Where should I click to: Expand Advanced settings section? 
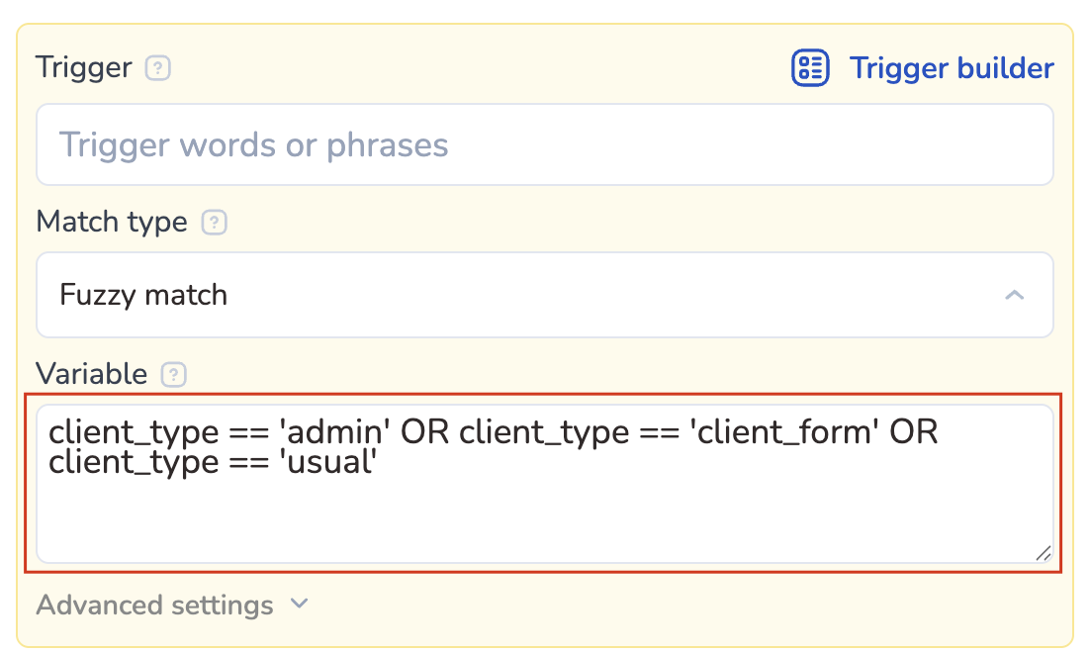pos(155,605)
